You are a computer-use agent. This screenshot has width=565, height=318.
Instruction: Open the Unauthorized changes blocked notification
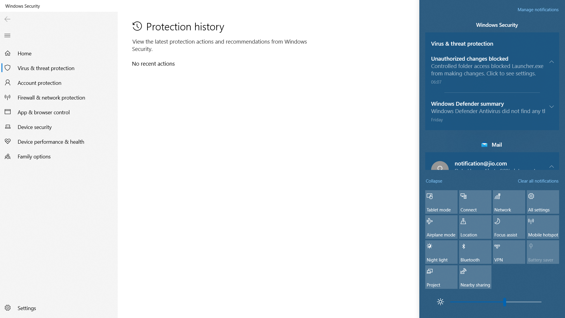click(x=487, y=70)
